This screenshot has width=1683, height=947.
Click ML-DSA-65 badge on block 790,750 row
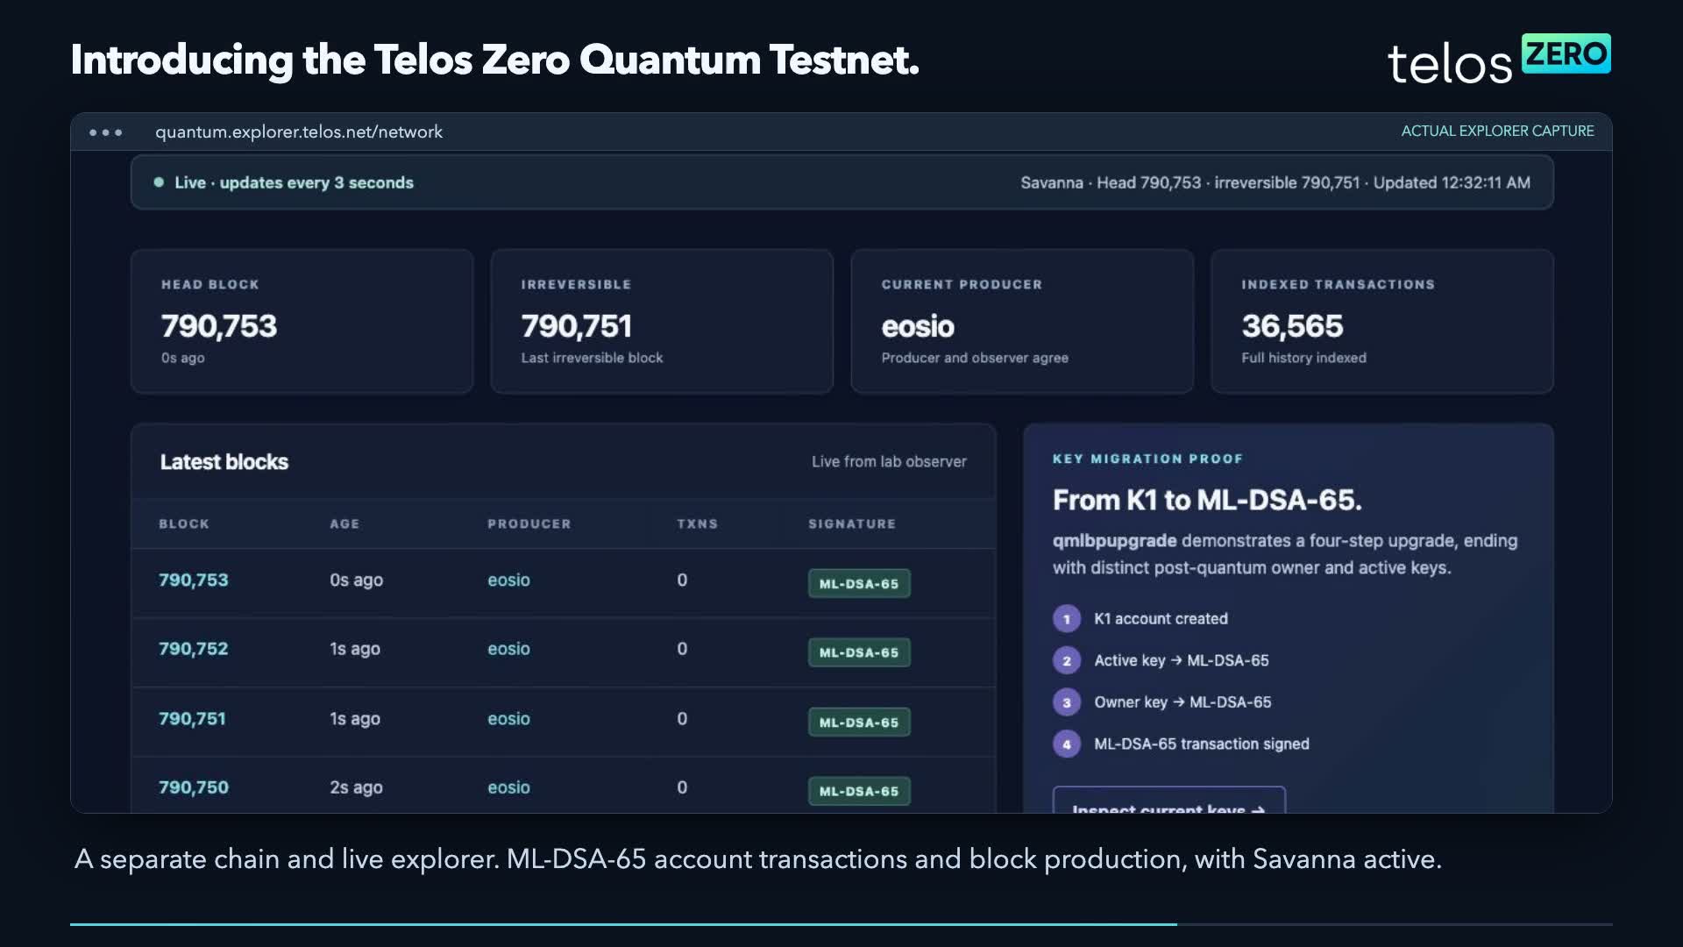(859, 791)
